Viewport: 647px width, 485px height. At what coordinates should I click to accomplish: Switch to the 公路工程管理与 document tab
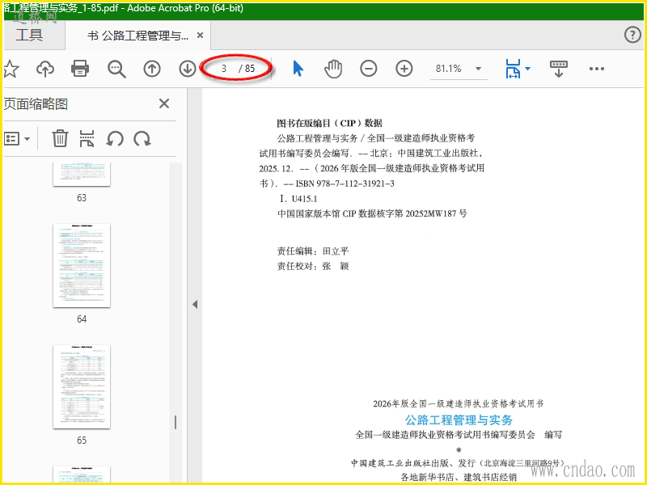pyautogui.click(x=137, y=36)
